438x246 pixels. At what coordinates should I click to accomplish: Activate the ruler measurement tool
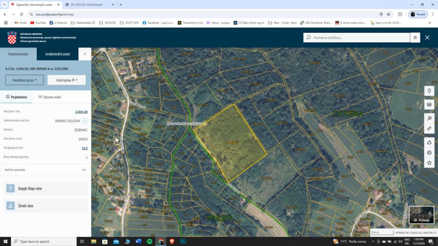[429, 128]
